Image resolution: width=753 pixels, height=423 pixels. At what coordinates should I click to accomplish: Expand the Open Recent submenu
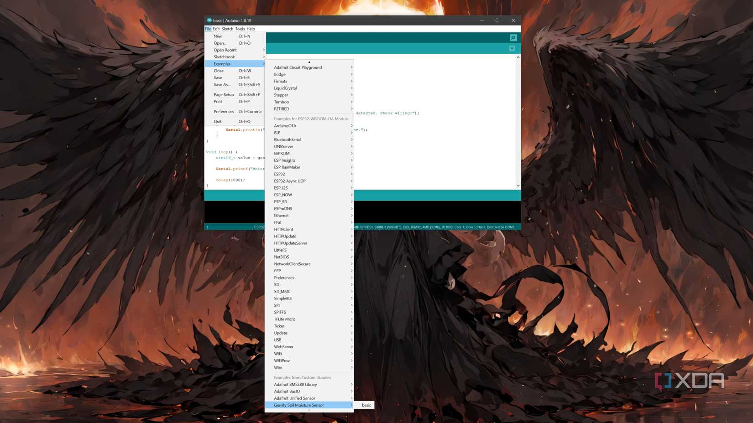click(x=235, y=50)
